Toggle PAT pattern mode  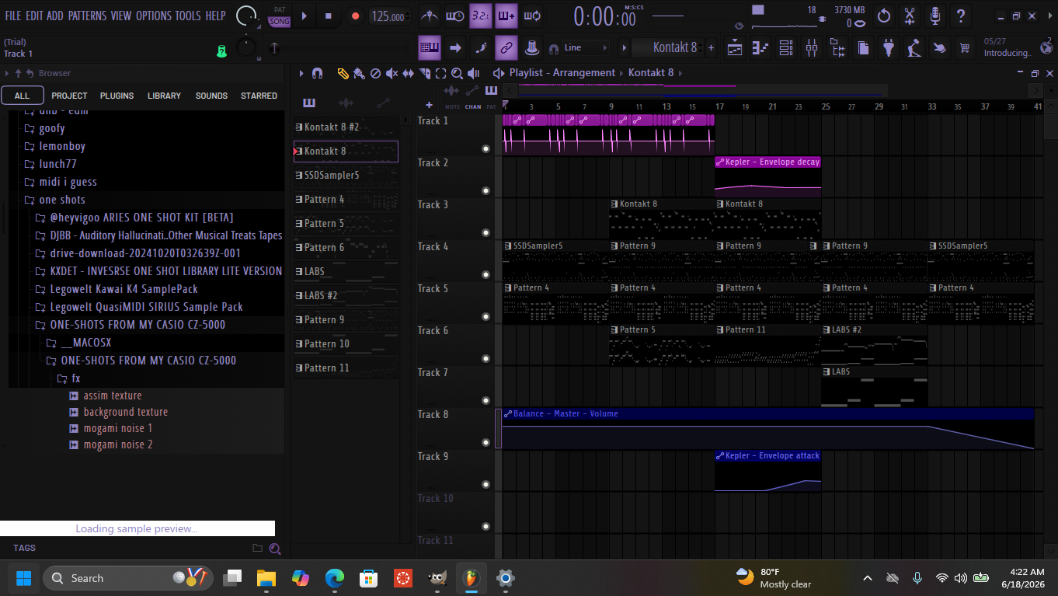tap(279, 10)
